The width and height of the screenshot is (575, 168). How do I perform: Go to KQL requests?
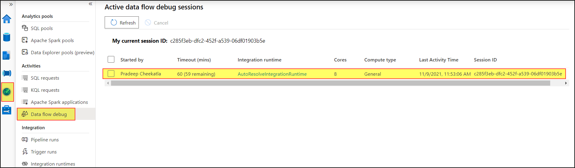(x=45, y=90)
